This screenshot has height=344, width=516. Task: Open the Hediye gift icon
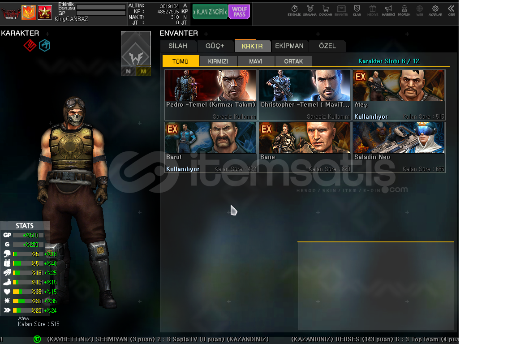click(373, 11)
